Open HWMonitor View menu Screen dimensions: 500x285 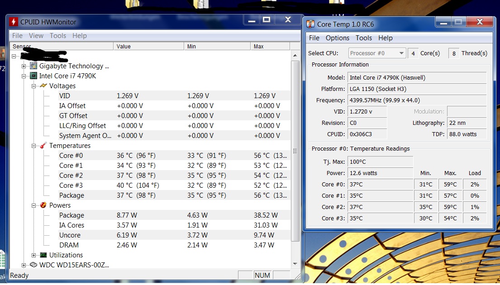coord(36,36)
